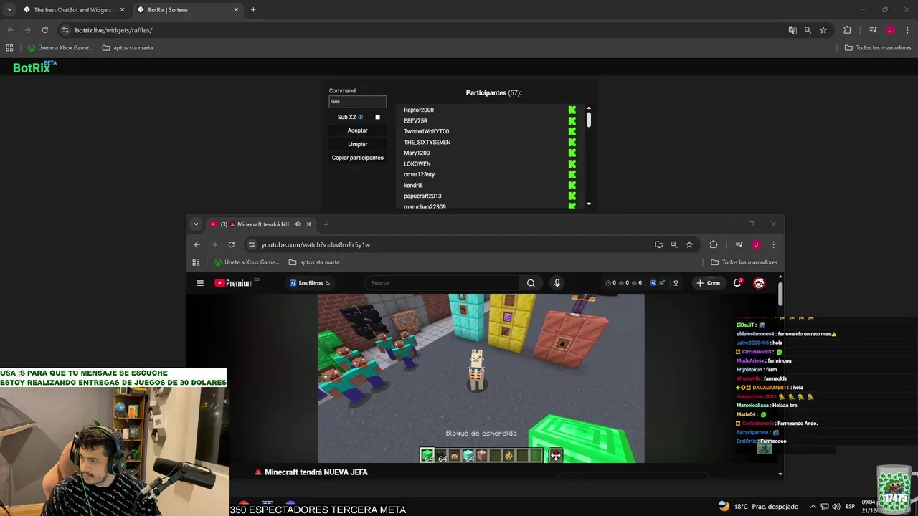Open extensions puzzle icon in BotRix window

click(847, 30)
